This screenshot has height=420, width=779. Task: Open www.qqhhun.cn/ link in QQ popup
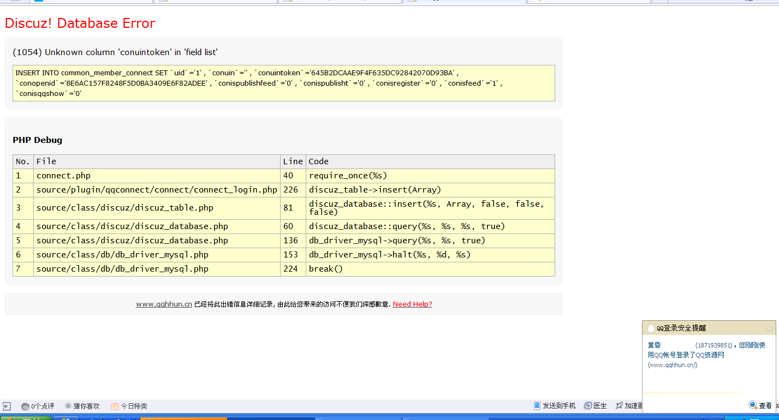click(673, 365)
